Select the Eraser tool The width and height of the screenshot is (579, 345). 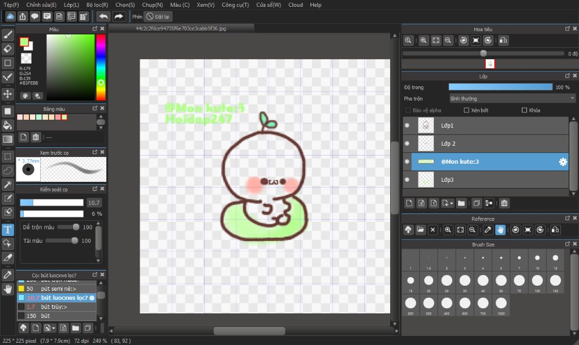click(8, 49)
